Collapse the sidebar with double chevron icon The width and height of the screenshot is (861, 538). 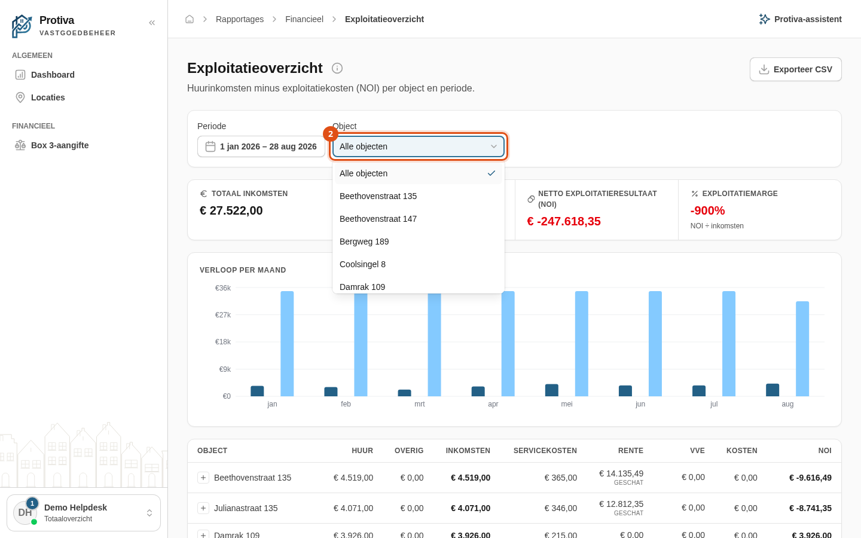[152, 23]
